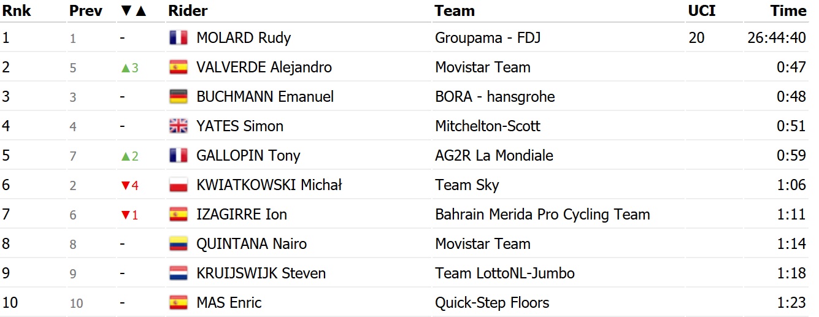Click the Dutch flag beside KRUIJSWIJK Steven
The image size is (819, 317).
pos(178,273)
